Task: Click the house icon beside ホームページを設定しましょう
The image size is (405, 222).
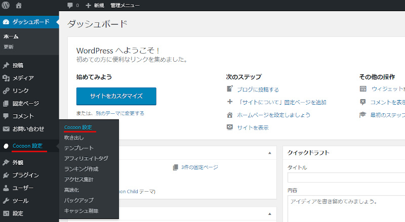Action: (230, 115)
